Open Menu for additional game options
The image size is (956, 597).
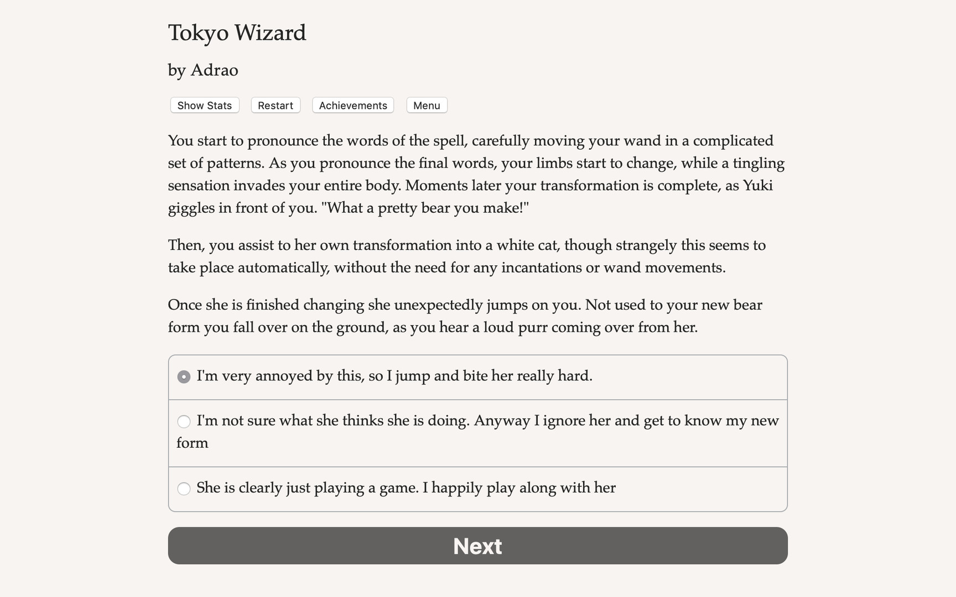[x=426, y=105]
